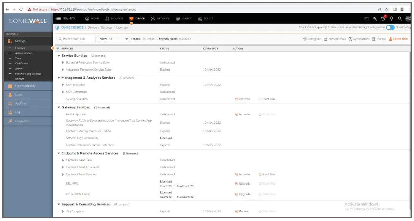Image resolution: width=414 pixels, height=221 pixels.
Task: Click inside the Enter Search Text field
Action: coord(76,38)
